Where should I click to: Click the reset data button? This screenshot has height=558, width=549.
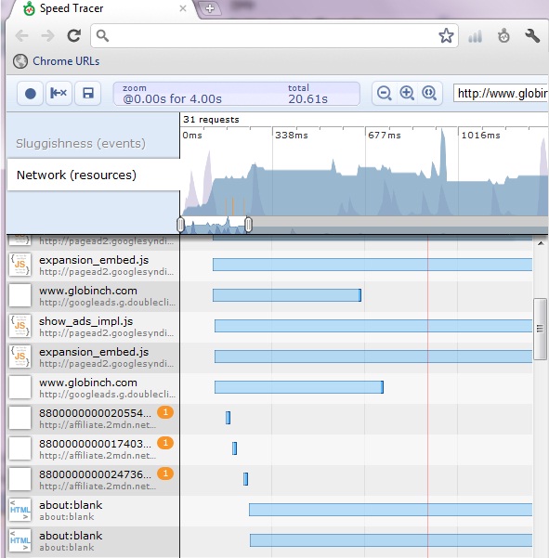click(x=59, y=94)
